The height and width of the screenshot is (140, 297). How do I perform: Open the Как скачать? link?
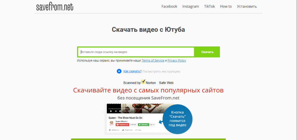pyautogui.click(x=132, y=71)
